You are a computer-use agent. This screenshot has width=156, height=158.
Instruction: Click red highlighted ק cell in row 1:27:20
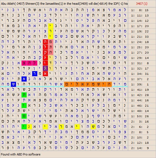(45, 52)
